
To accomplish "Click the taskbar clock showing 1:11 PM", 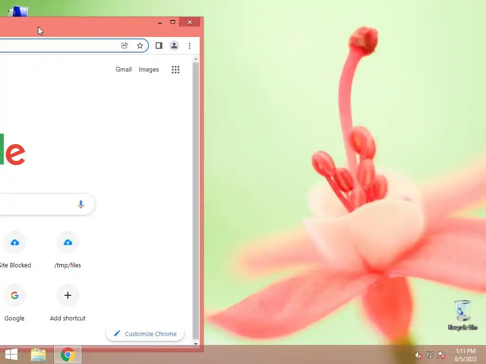I will (x=465, y=355).
